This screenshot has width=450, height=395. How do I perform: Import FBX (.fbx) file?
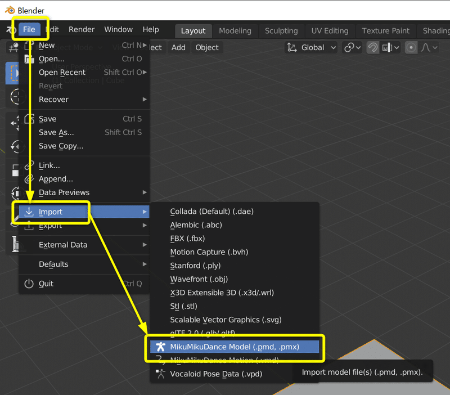(x=235, y=239)
